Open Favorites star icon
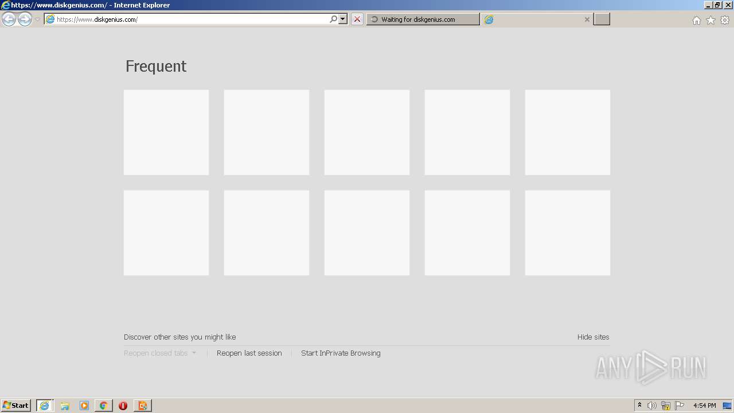The height and width of the screenshot is (413, 734). tap(710, 20)
